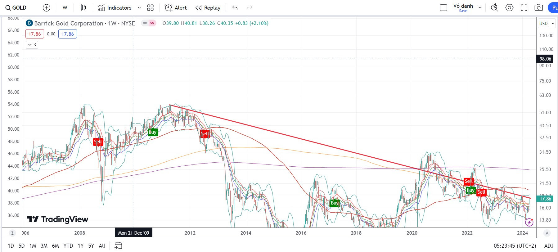This screenshot has height=252, width=558.
Task: Select the 6M time range
Action: tap(55, 246)
